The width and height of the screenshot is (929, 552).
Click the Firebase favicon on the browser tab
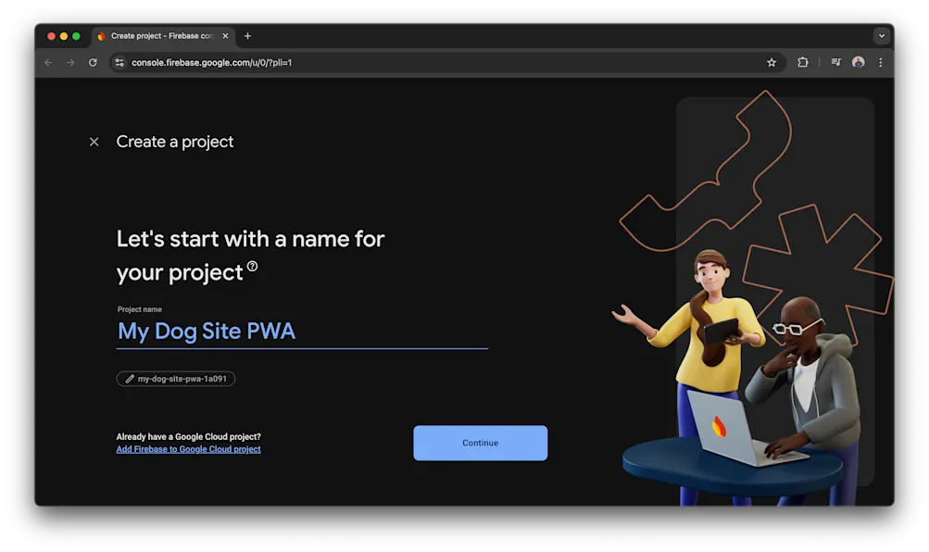(101, 36)
